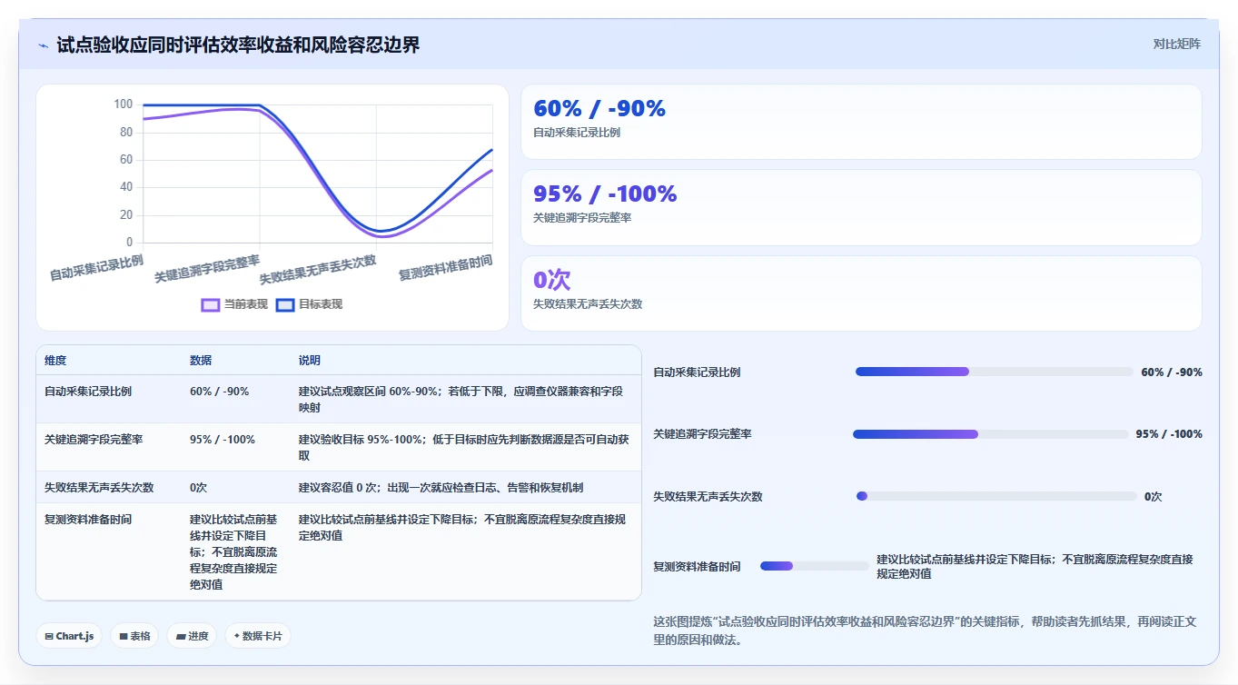Click table data cell 60% / -90%
Viewport: 1238px width, 685px height.
(x=219, y=392)
